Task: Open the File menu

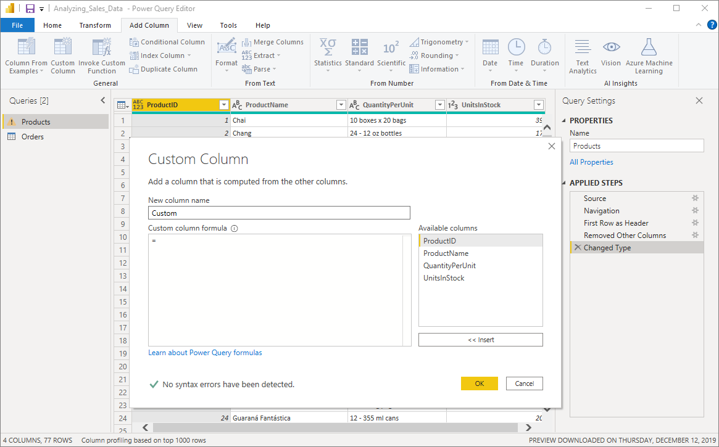Action: [17, 25]
